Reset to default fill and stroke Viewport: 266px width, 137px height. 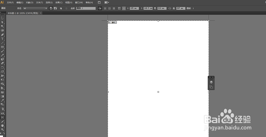click(1, 133)
